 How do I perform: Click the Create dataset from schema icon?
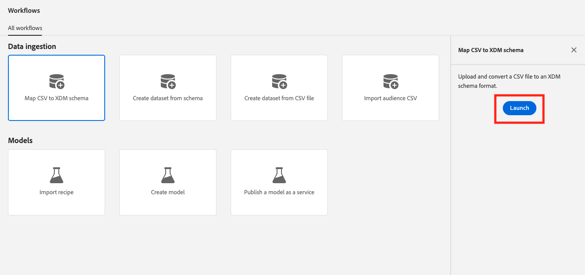pos(168,82)
